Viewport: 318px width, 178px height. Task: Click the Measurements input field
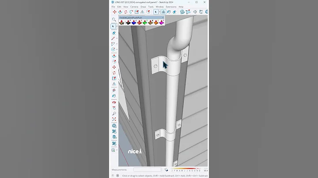147,170
